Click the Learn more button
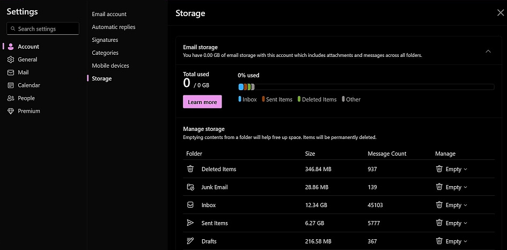The image size is (507, 250). click(202, 102)
